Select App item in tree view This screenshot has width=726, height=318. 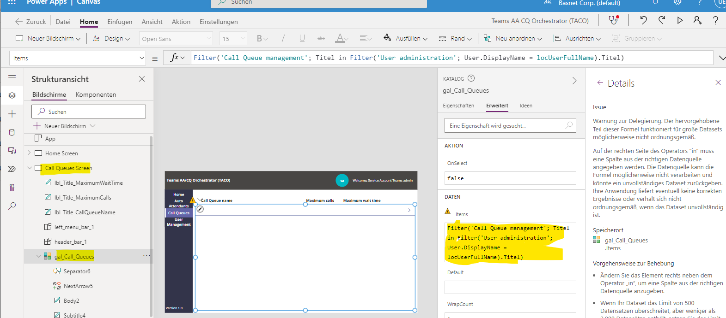pos(50,138)
